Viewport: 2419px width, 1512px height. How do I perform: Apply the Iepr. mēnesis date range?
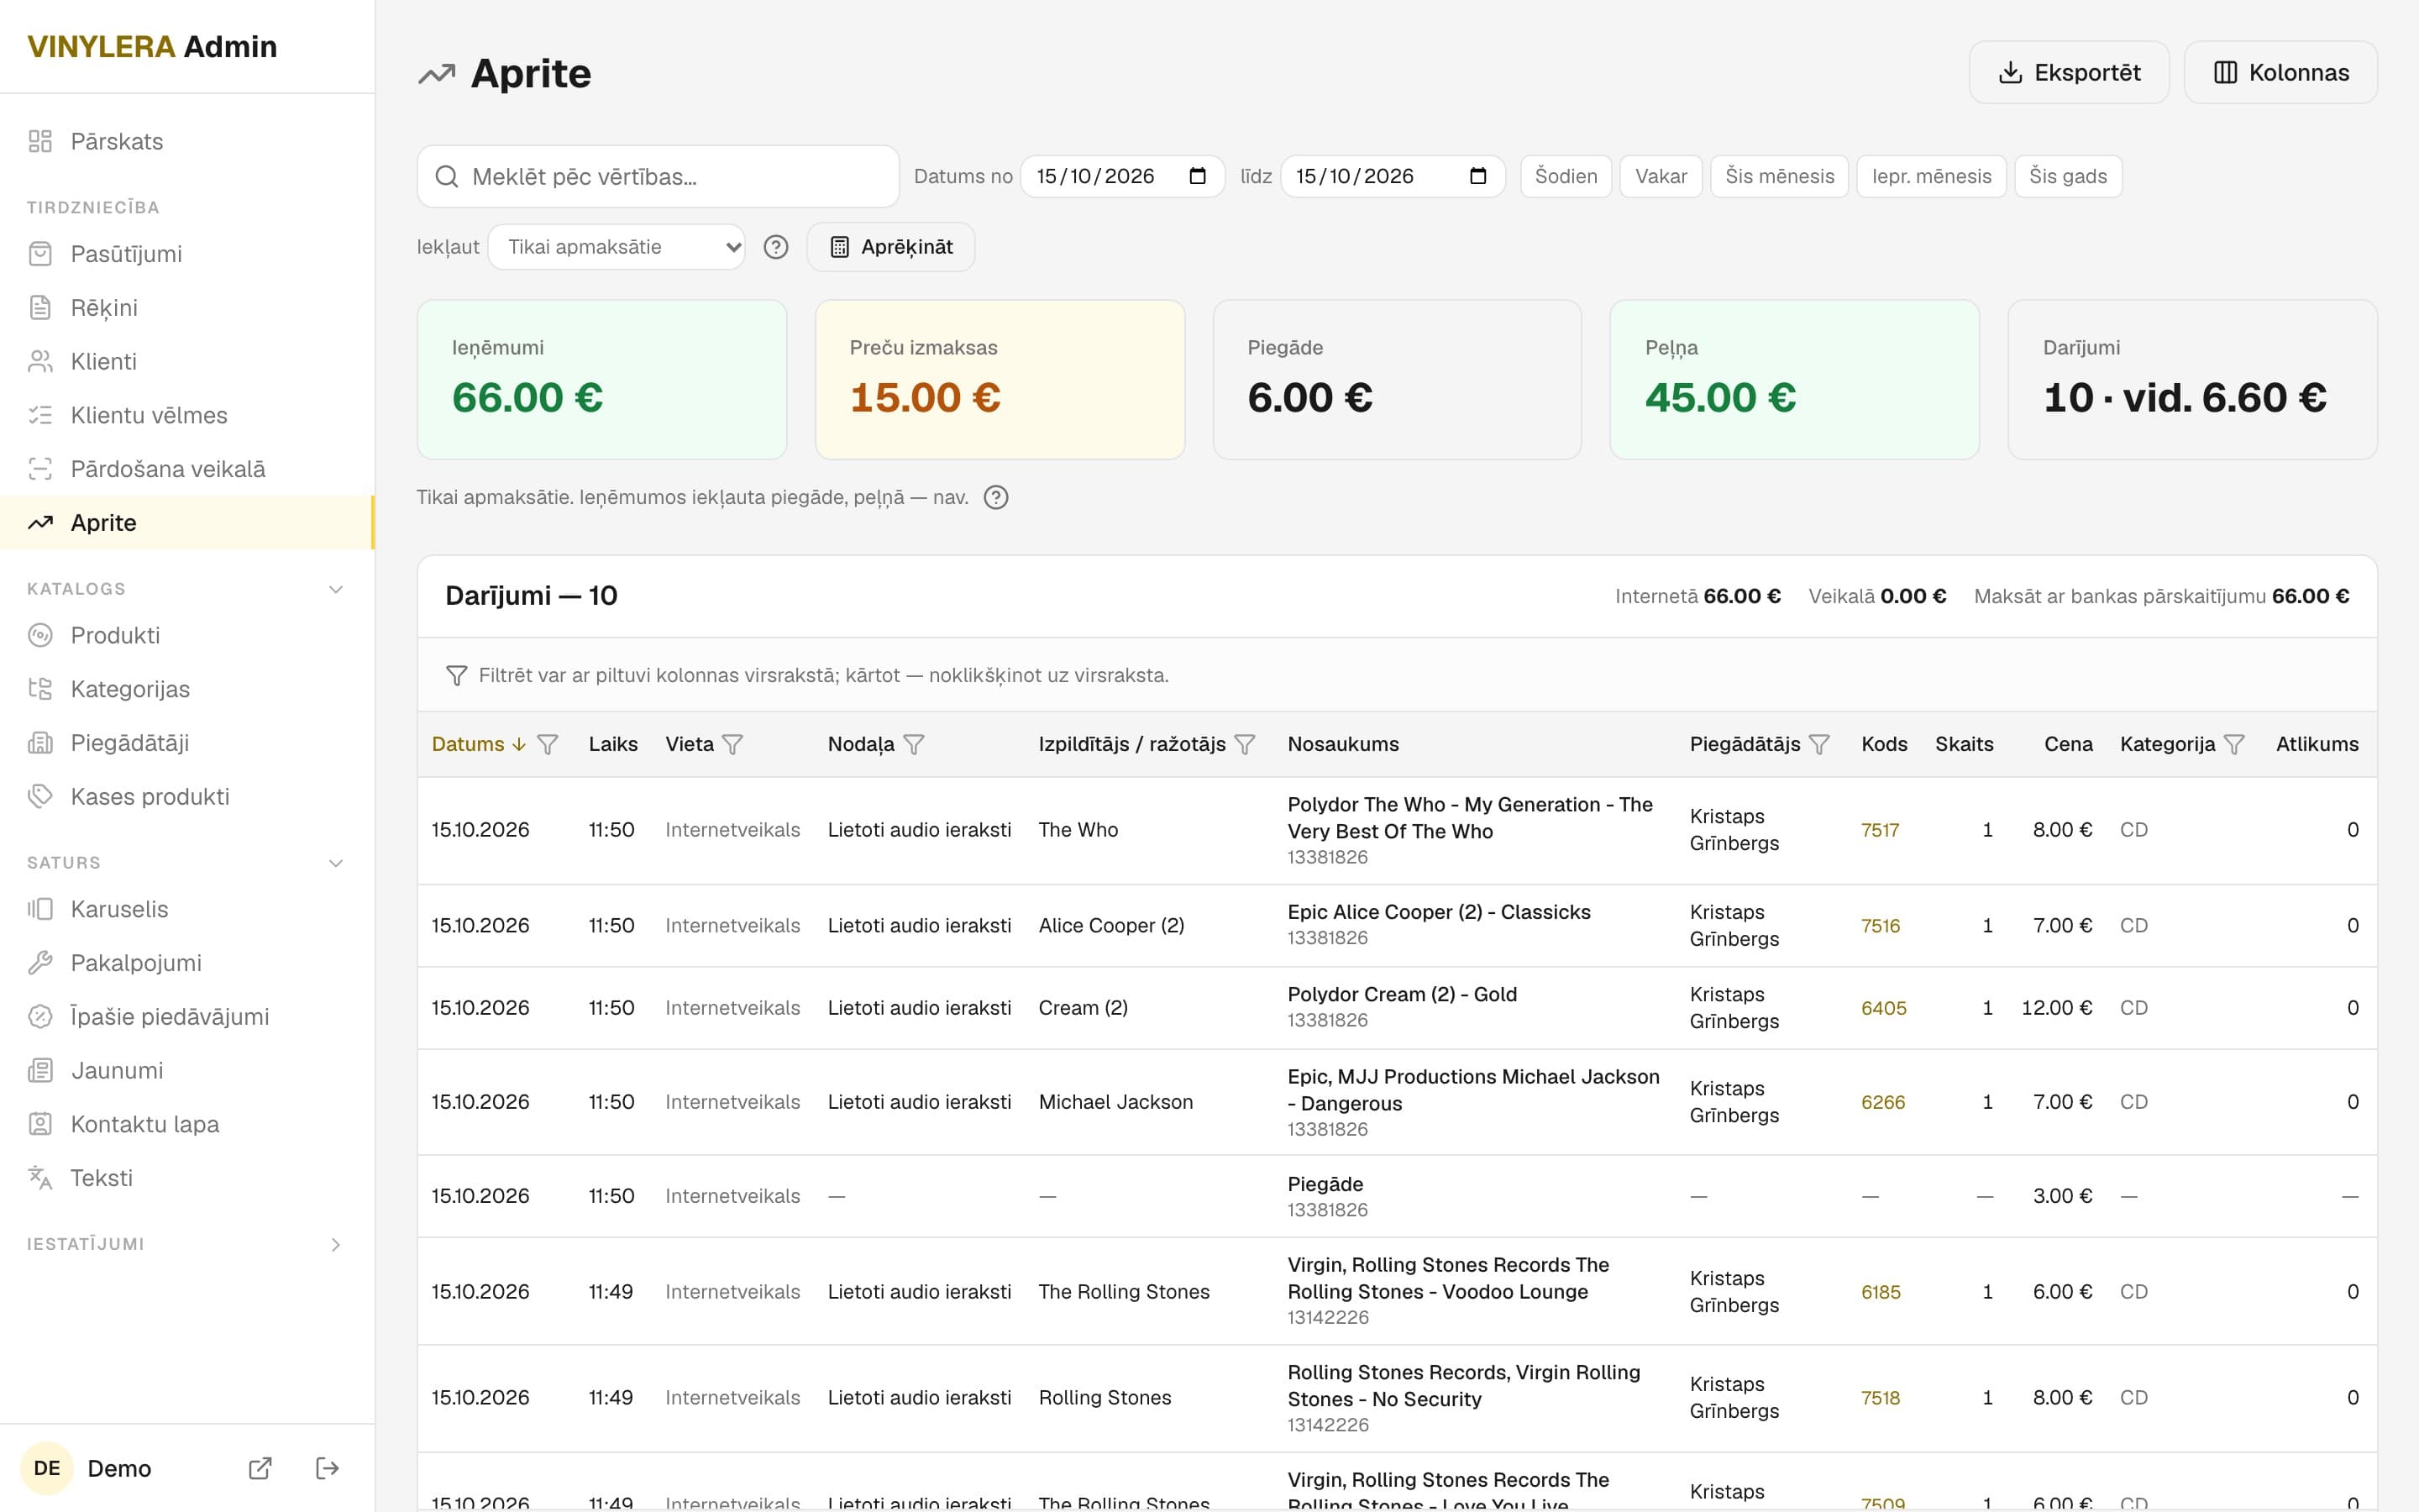click(1931, 176)
